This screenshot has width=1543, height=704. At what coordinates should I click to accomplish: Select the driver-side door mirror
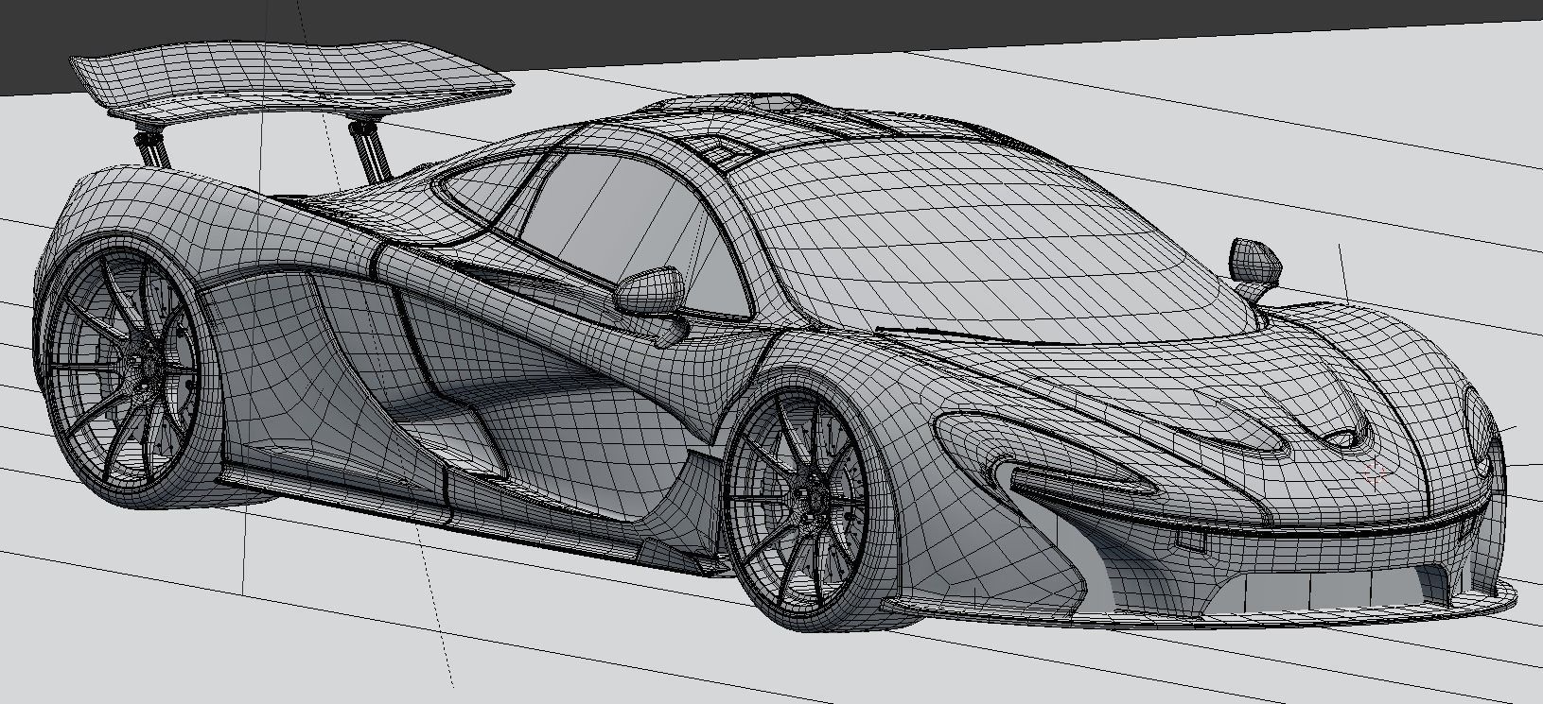tap(651, 292)
